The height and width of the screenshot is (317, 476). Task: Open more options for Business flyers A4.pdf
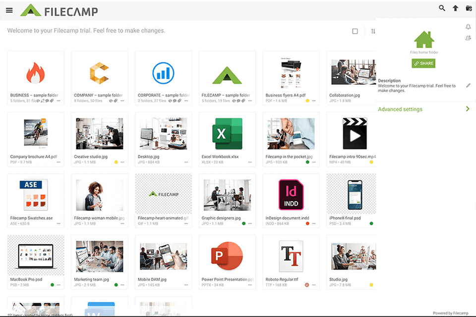point(313,101)
